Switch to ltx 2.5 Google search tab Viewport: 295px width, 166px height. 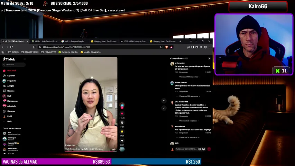tap(74, 41)
